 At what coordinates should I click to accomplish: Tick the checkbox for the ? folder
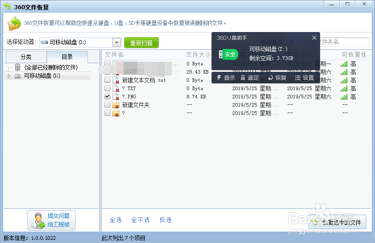[x=108, y=113]
